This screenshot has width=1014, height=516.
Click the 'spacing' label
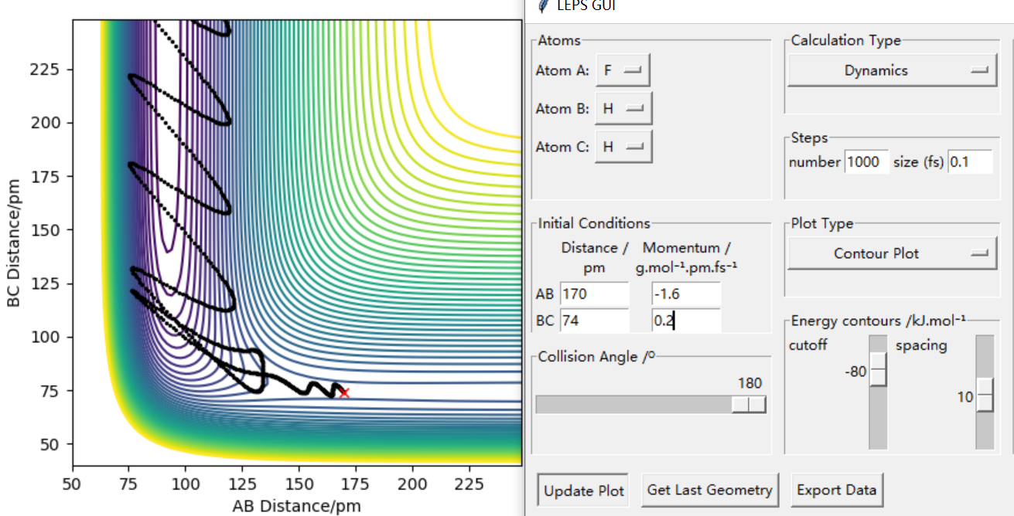pos(920,345)
